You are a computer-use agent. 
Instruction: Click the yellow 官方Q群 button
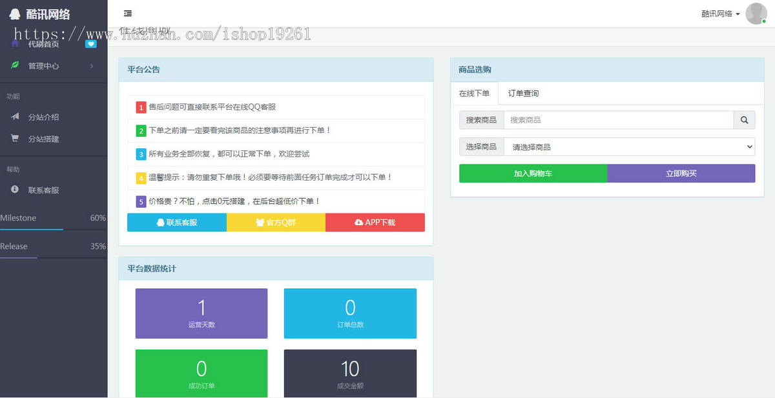pos(276,223)
